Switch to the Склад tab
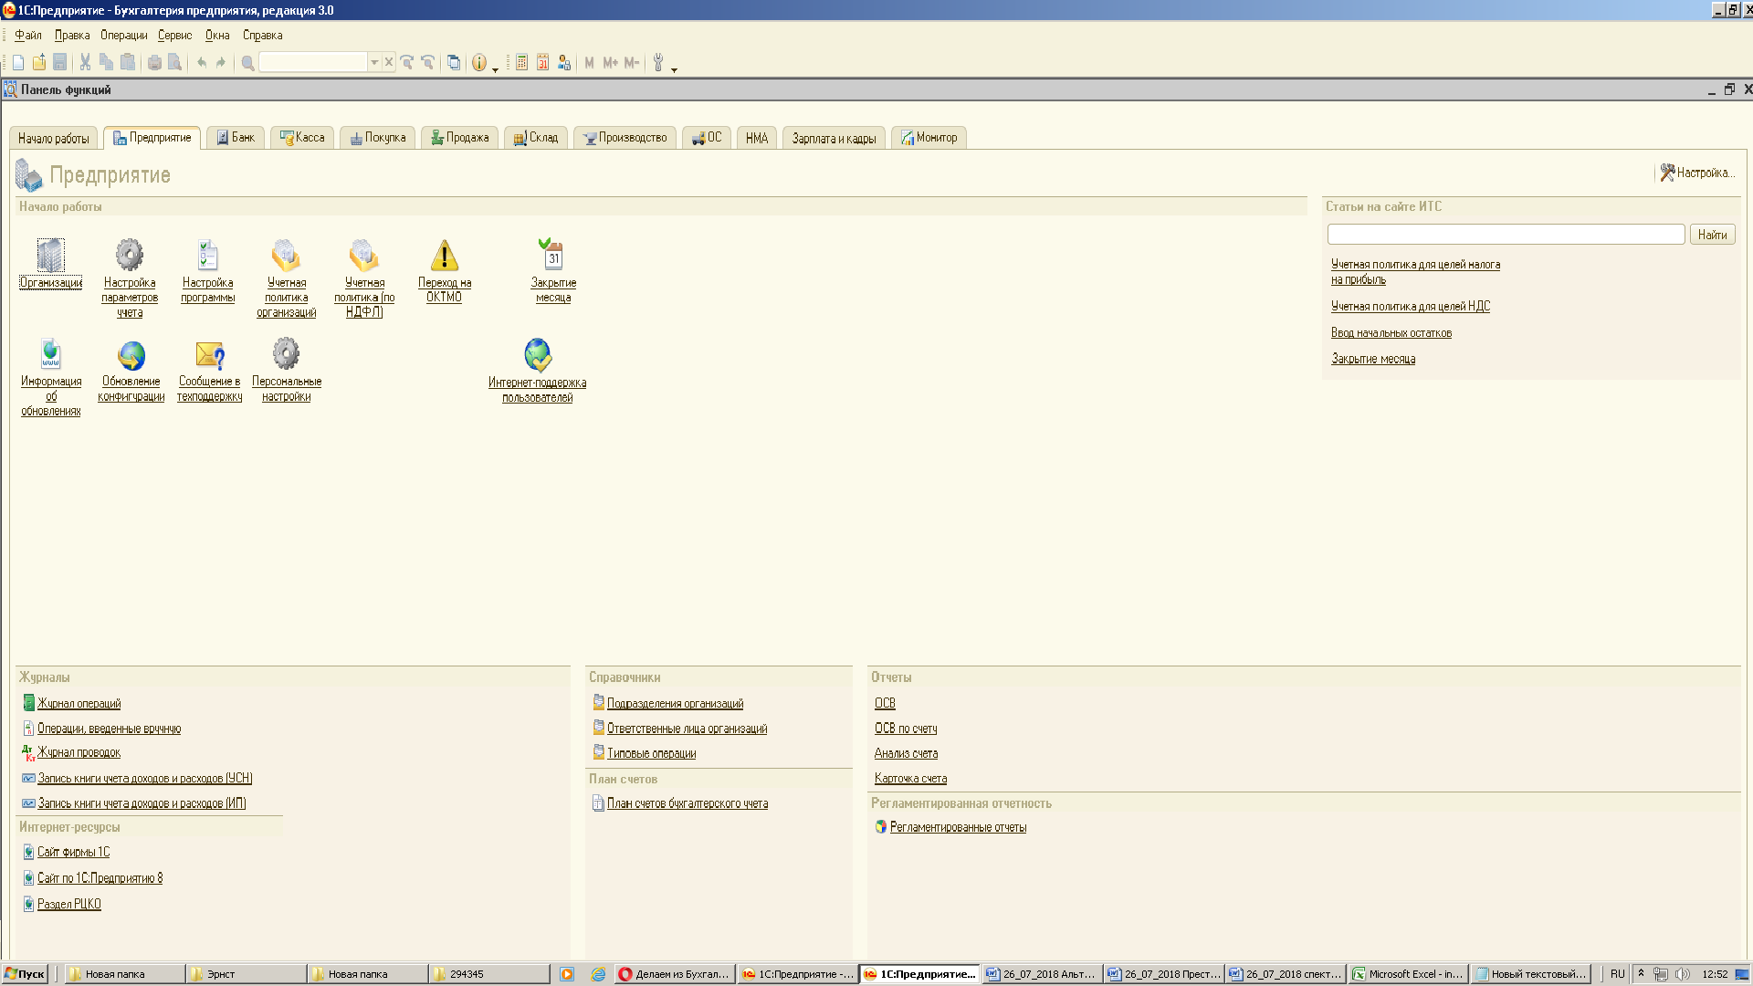 click(x=536, y=138)
